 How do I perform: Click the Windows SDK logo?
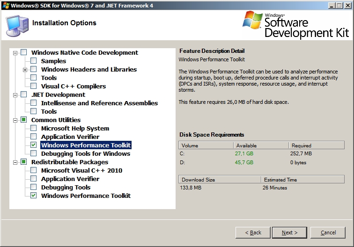click(296, 24)
